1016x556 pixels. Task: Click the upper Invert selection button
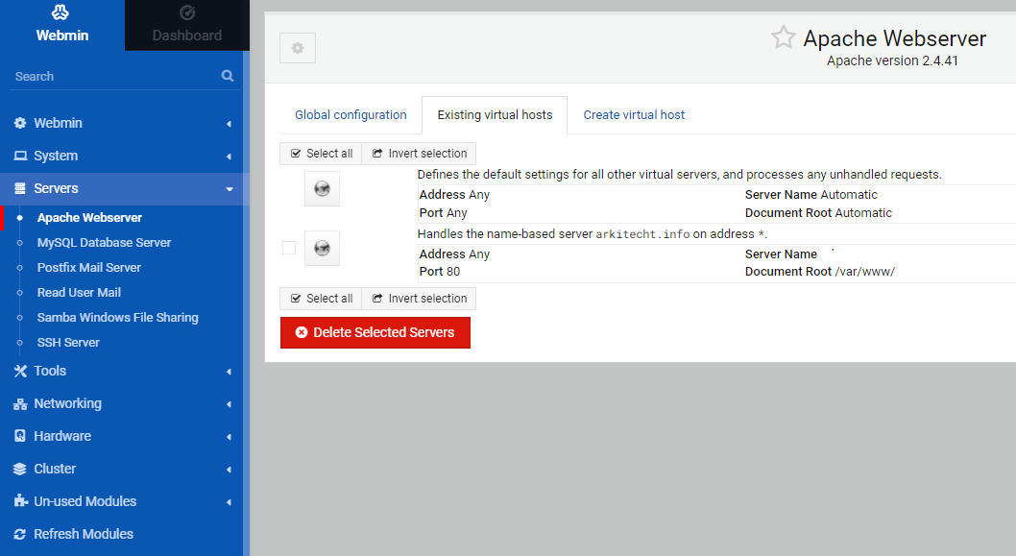(419, 154)
